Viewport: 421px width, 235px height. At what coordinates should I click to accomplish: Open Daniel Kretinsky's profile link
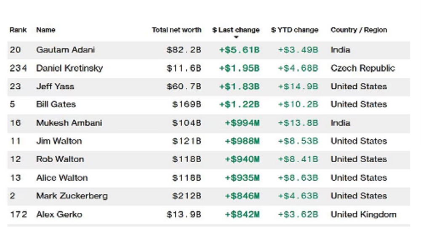click(x=69, y=68)
